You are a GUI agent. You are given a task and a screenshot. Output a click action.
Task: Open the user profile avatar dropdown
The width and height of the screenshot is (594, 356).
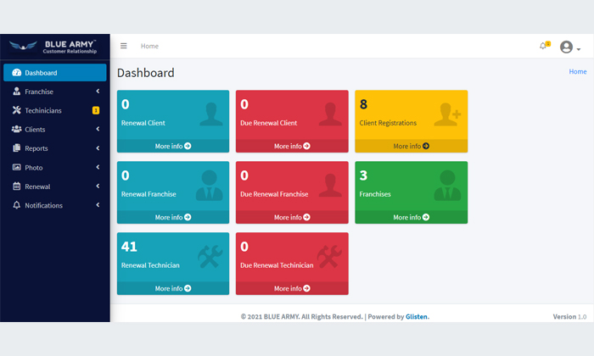point(569,47)
